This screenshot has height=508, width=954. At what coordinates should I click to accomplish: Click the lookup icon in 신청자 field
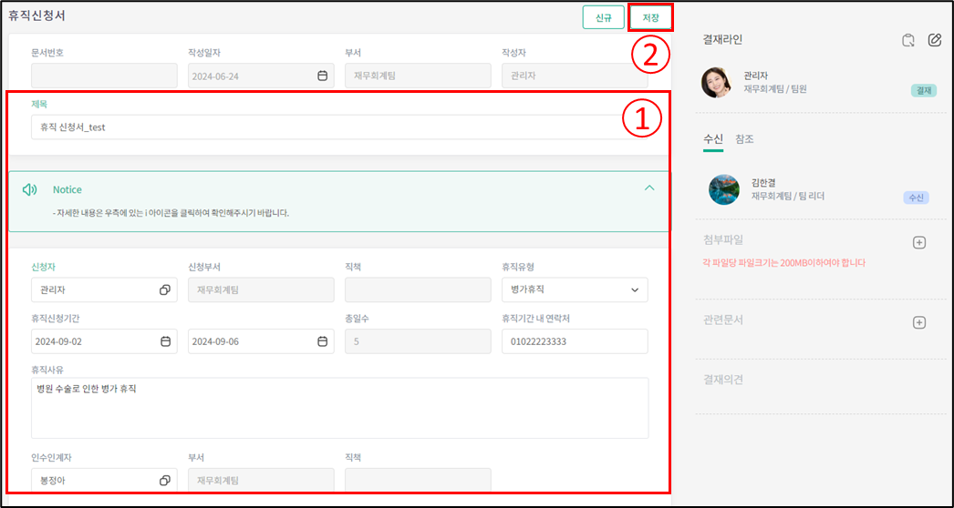165,290
